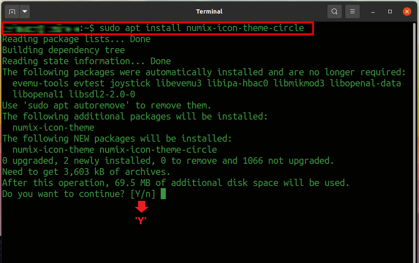Click the green terminal cursor block
Screen dimensions: 419x263
163,194
